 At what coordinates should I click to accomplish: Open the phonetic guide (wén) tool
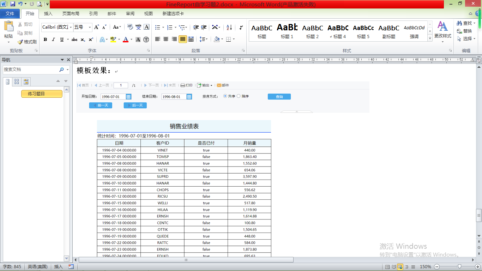tap(138, 27)
